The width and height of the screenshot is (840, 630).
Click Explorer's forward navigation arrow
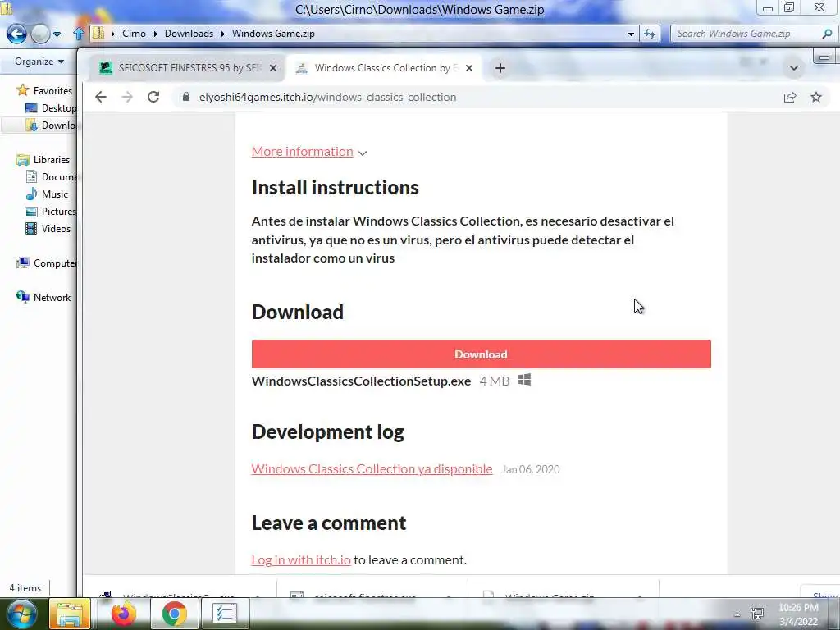[x=40, y=34]
